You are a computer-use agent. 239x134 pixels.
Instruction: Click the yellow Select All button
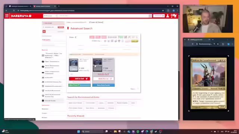pos(134,41)
